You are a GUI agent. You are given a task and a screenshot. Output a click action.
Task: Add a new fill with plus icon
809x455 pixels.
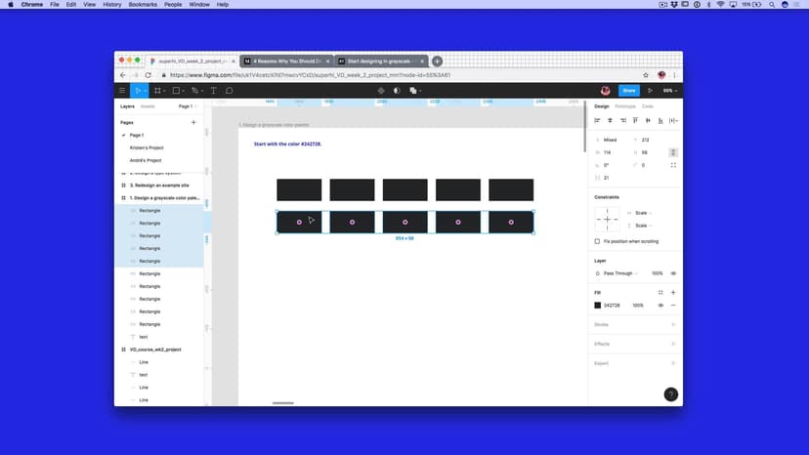pyautogui.click(x=673, y=292)
